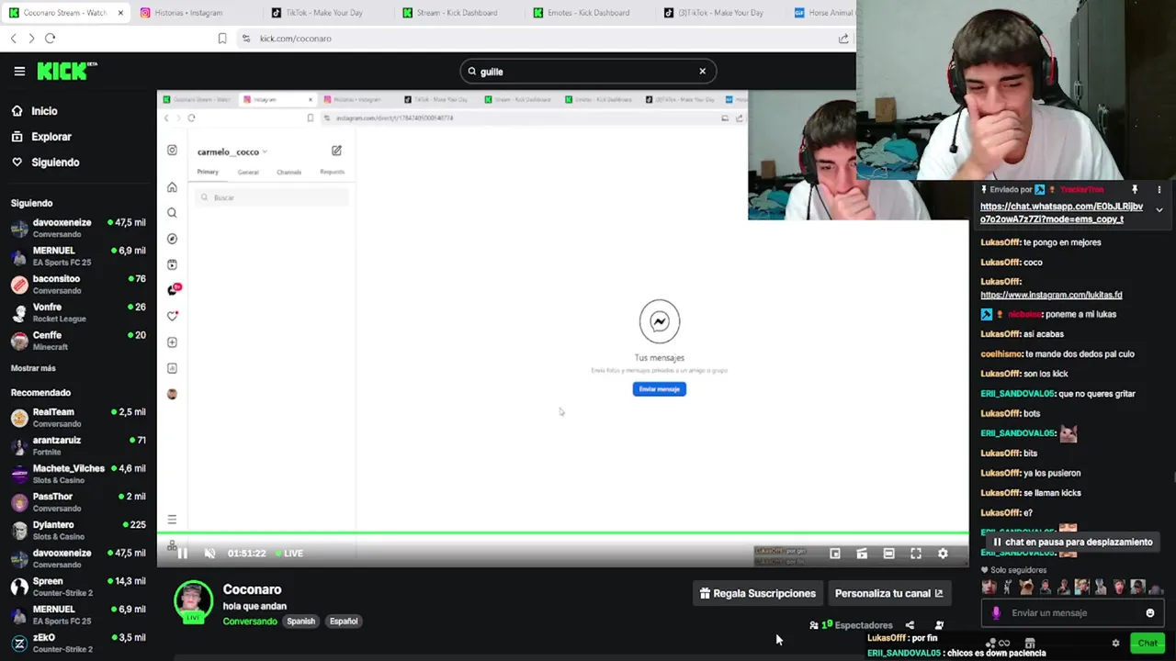
Task: Open Vonfre Rocket League channel
Action: point(78,312)
